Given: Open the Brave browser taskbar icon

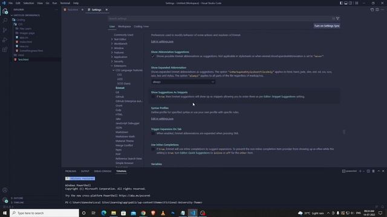Looking at the screenshot, I should pos(153,213).
